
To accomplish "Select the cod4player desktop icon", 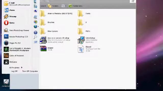I will (x=6, y=83).
